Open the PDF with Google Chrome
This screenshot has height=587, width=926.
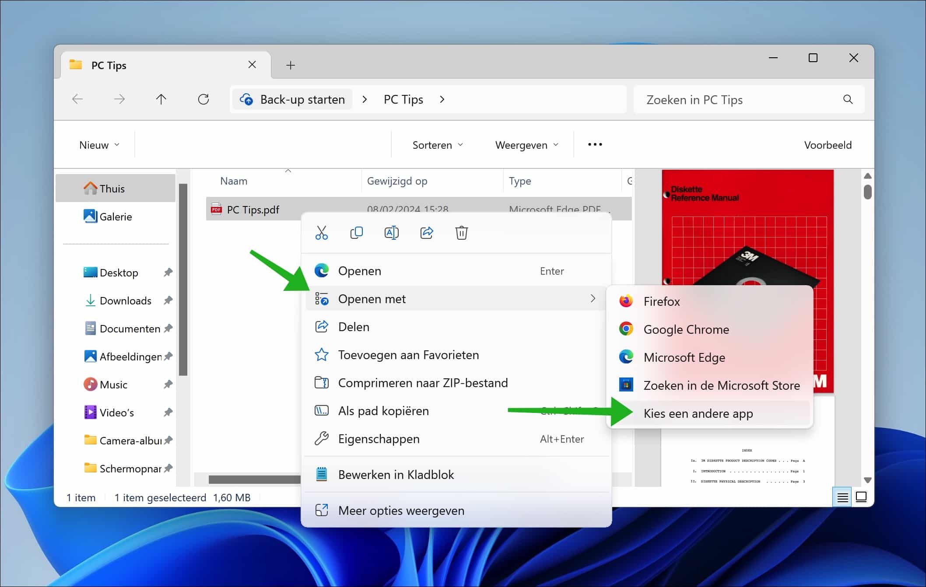tap(686, 329)
